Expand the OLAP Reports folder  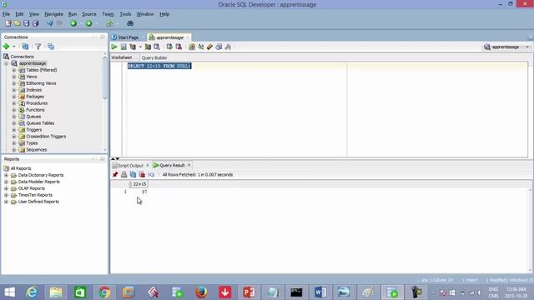click(6, 188)
